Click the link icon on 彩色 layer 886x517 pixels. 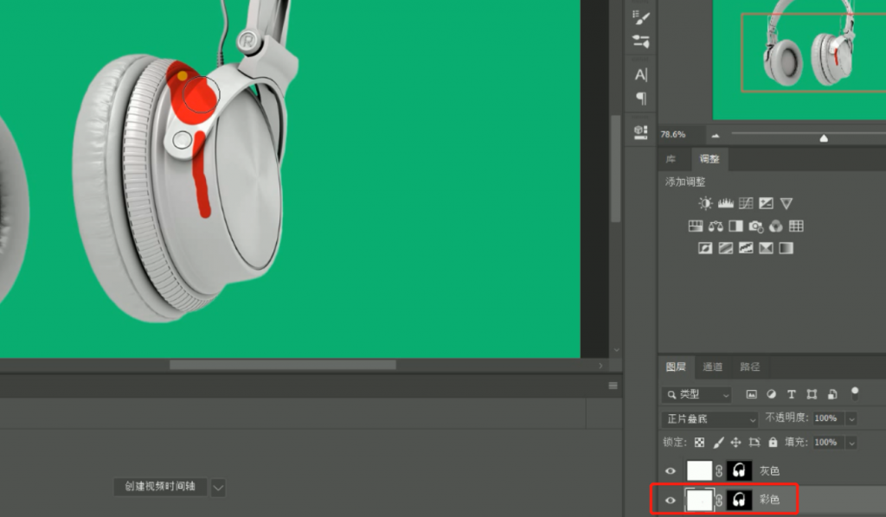tap(719, 500)
